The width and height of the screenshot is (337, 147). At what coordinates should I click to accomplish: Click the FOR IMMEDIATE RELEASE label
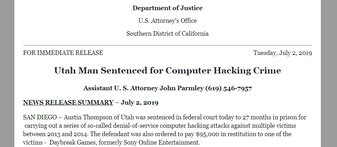[63, 53]
